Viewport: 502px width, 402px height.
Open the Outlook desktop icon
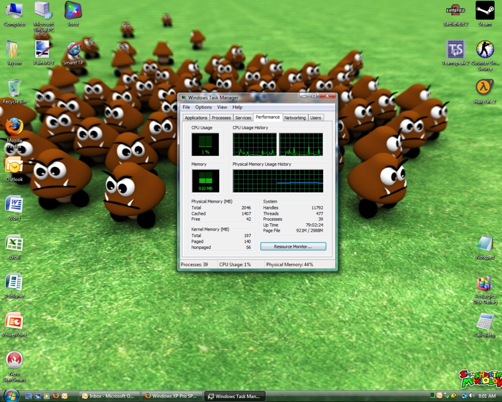point(14,169)
